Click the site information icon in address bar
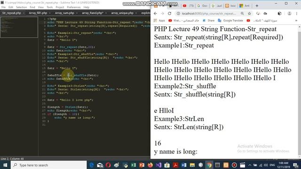Viewport: 301px width, 169px height. pyautogui.click(x=178, y=14)
